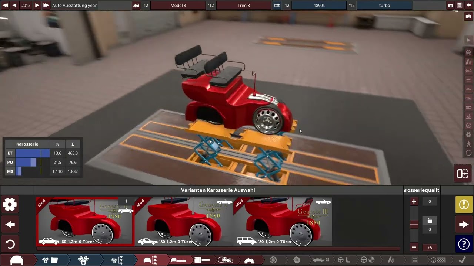This screenshot has width=474, height=266.
Task: Step forward one year arrow
Action: coord(37,6)
